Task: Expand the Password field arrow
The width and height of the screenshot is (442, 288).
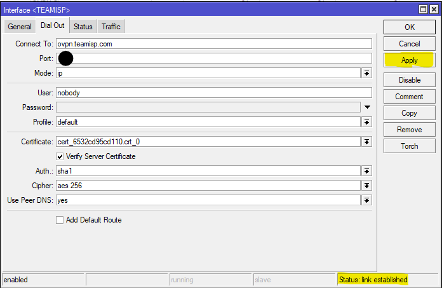Action: click(366, 107)
